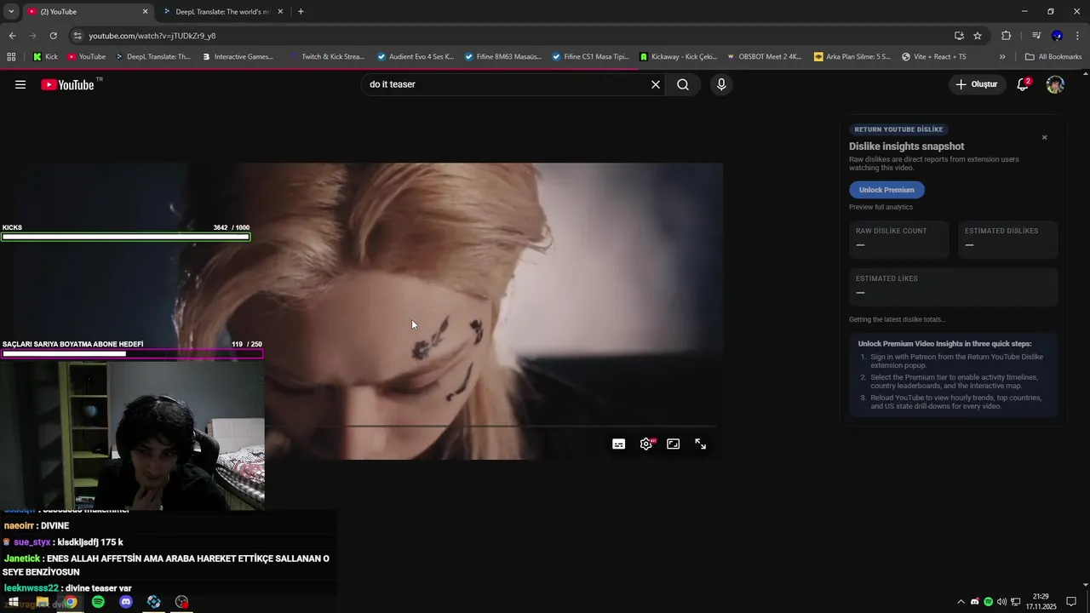This screenshot has width=1090, height=613.
Task: Go to the YouTube home logo
Action: (67, 84)
